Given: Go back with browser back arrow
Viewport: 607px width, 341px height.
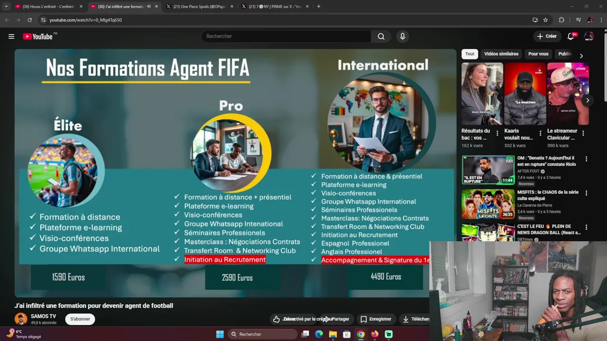Looking at the screenshot, I should (x=7, y=20).
